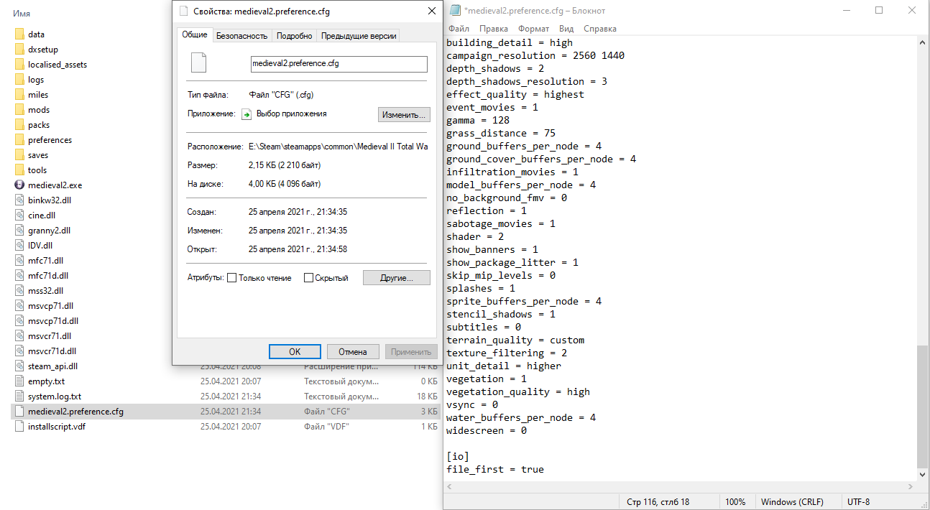Click the Notepad vertical scrollbar thumb
This screenshot has width=930, height=510.
click(923, 407)
